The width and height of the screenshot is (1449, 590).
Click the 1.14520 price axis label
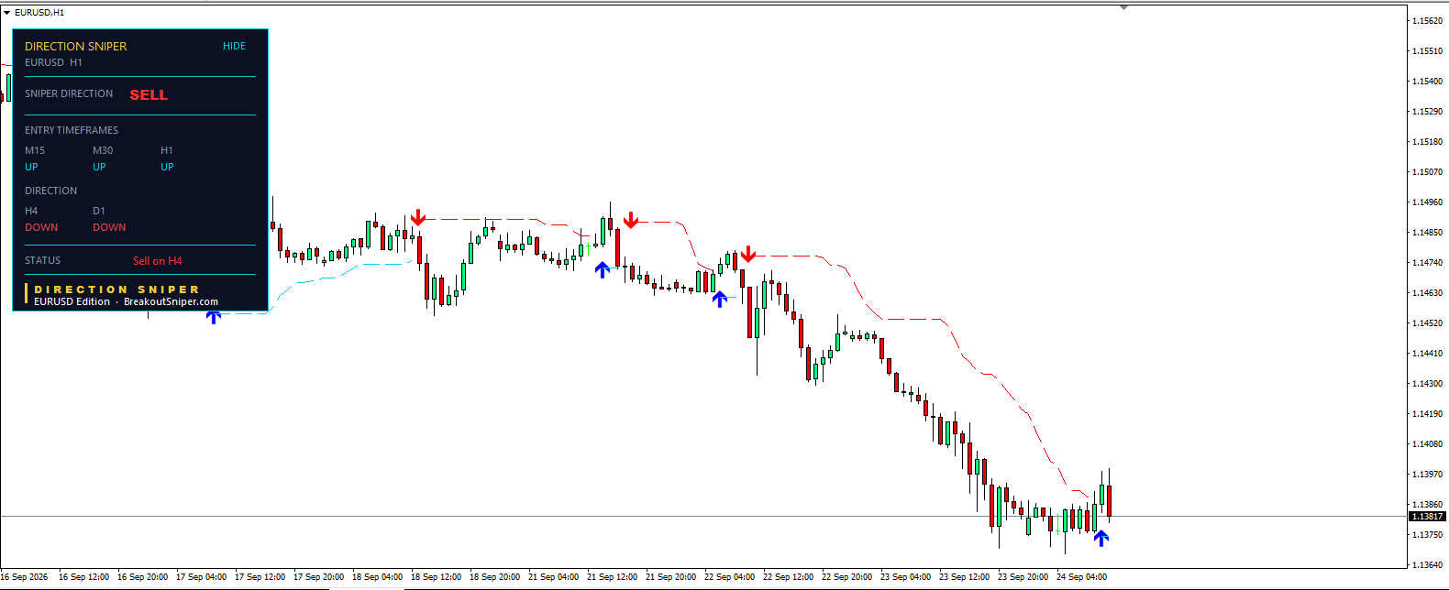click(x=1427, y=322)
